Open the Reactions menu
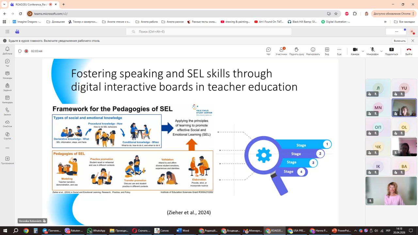Image resolution: width=418 pixels, height=235 pixels. click(x=313, y=51)
